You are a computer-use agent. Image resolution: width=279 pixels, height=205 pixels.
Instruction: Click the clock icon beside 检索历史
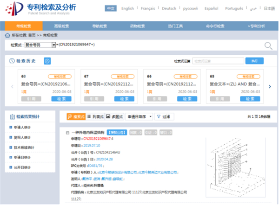[x=12, y=61]
